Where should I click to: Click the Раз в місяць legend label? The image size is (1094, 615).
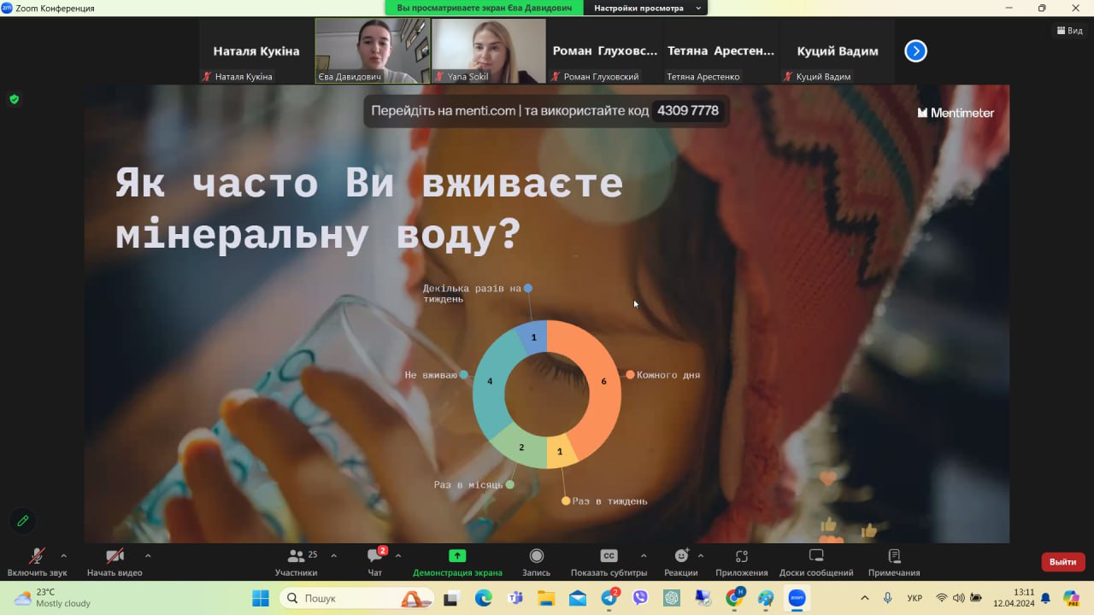point(468,485)
